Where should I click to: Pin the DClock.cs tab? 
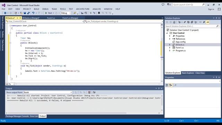pyautogui.click(x=17, y=18)
